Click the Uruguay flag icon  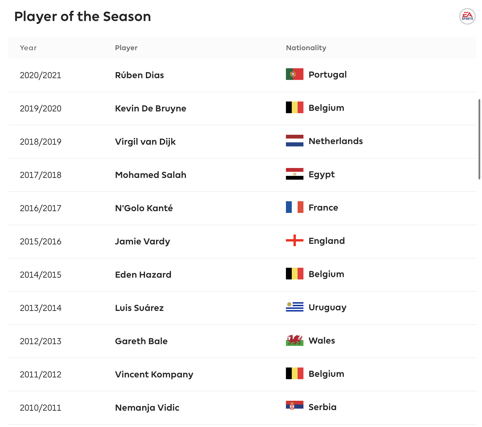coord(294,307)
